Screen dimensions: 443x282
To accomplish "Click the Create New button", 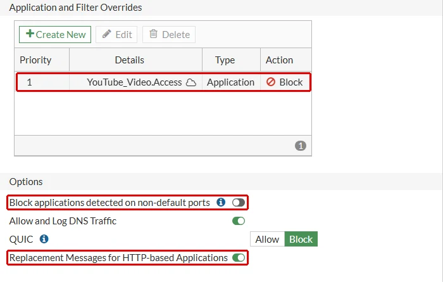I will [55, 34].
